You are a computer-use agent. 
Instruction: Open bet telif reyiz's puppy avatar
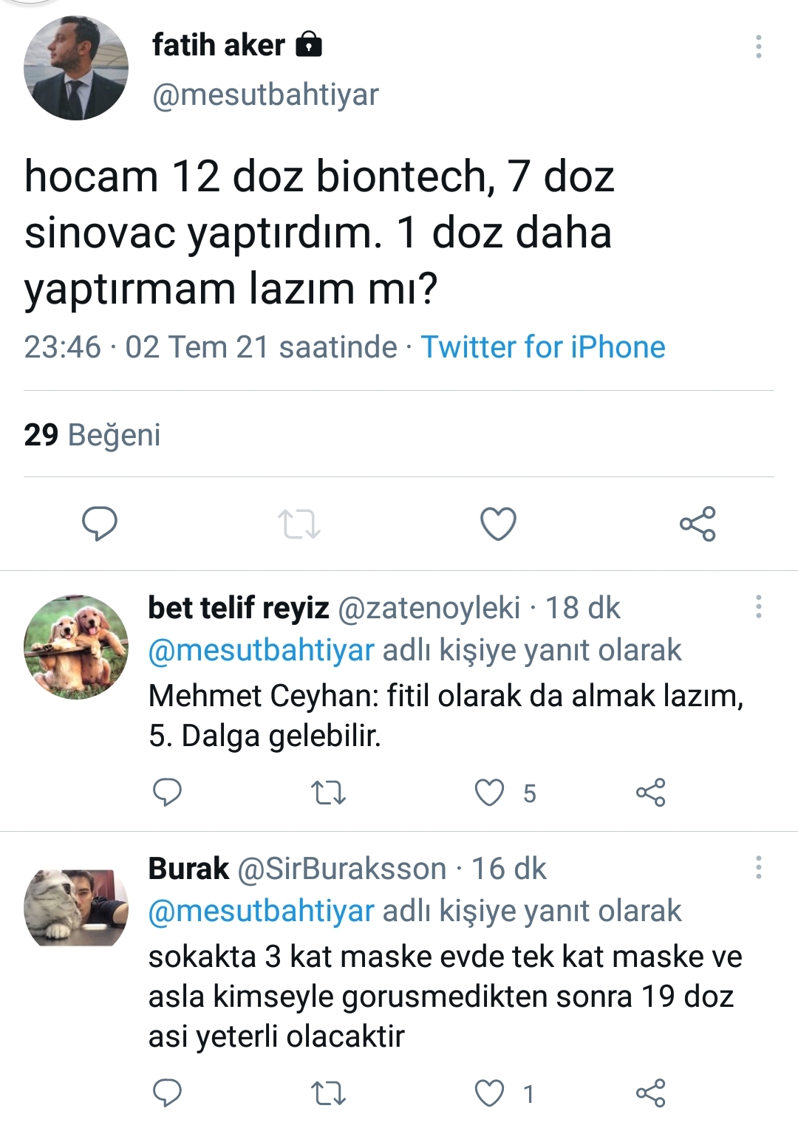pyautogui.click(x=76, y=647)
